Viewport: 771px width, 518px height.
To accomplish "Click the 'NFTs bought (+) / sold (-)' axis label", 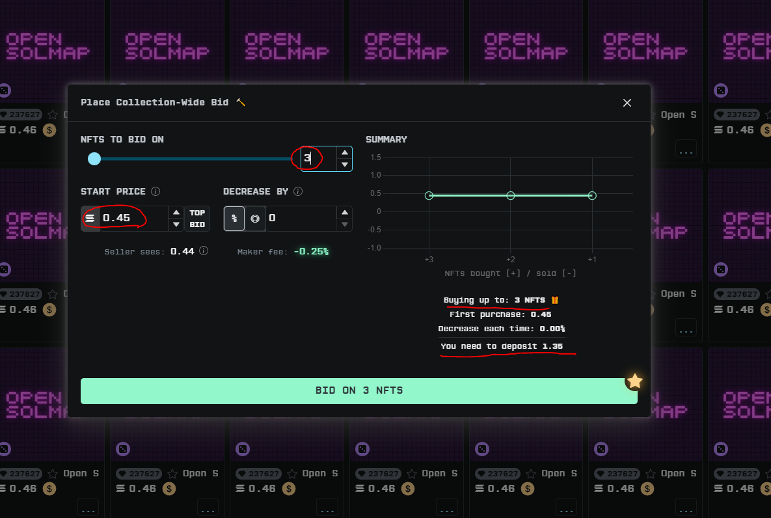I will (510, 273).
